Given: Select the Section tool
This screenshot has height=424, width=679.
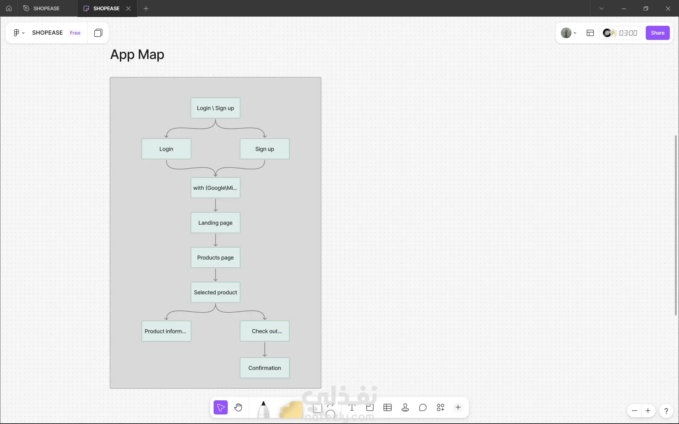Looking at the screenshot, I should point(370,407).
